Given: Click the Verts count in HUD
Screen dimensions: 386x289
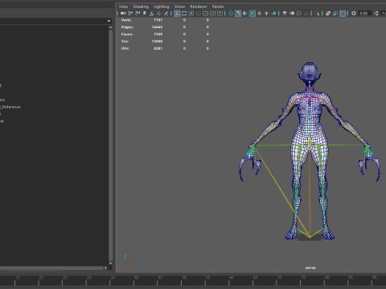Looking at the screenshot, I should (158, 20).
